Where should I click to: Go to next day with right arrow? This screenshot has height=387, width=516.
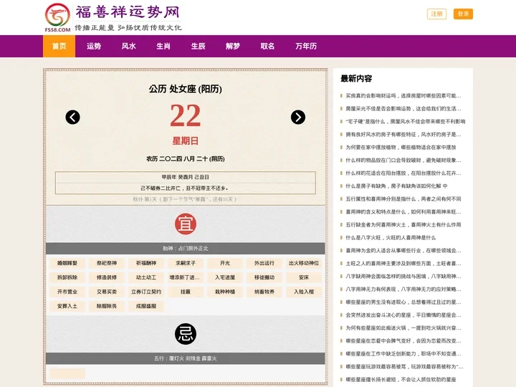click(298, 117)
